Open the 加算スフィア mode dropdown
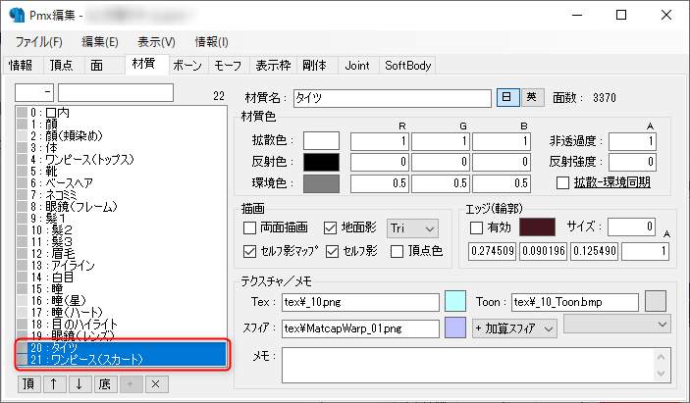 coord(514,328)
